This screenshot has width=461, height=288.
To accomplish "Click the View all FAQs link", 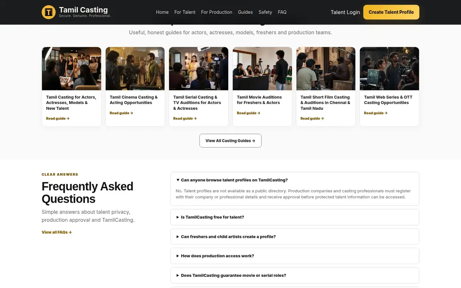I will click(57, 232).
